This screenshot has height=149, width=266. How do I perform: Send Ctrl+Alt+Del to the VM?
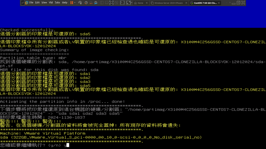point(80,3)
